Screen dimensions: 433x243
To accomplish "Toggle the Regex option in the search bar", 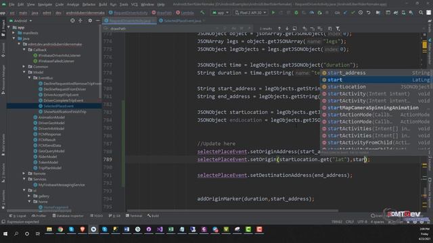I will tap(249, 28).
